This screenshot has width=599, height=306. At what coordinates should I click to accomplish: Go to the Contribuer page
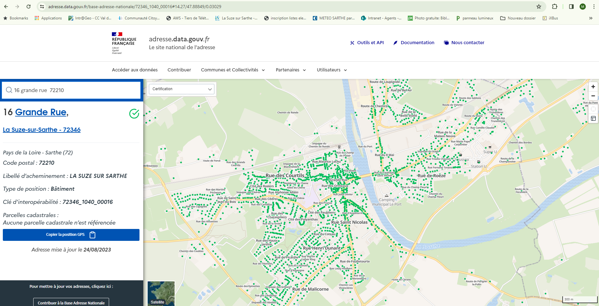tap(179, 70)
